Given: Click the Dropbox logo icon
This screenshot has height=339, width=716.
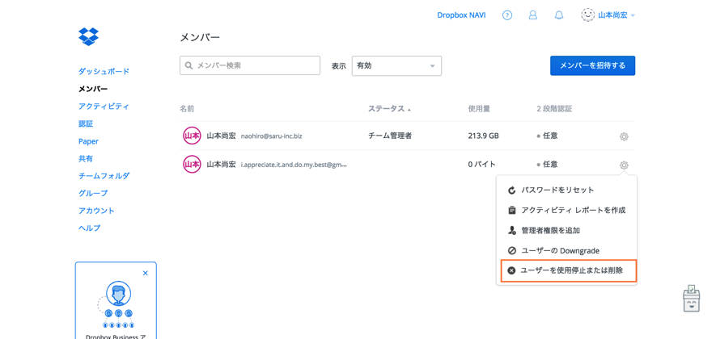Looking at the screenshot, I should pos(88,36).
